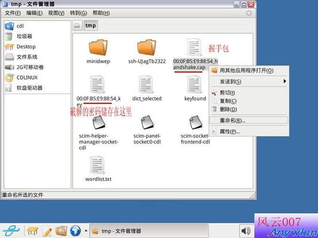Select scim-panel-socket:0-cdl file icon
The height and width of the screenshot is (238, 318).
point(147,122)
